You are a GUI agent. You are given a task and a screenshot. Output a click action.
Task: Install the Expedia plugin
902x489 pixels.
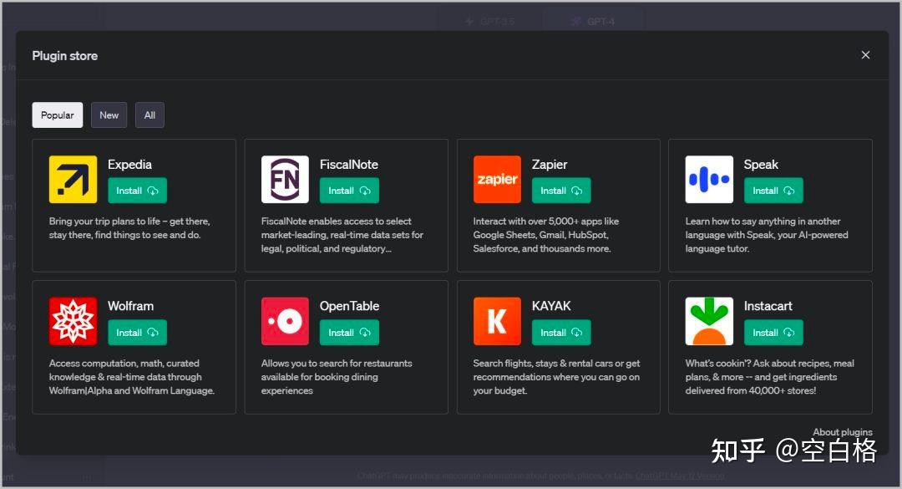pyautogui.click(x=137, y=191)
